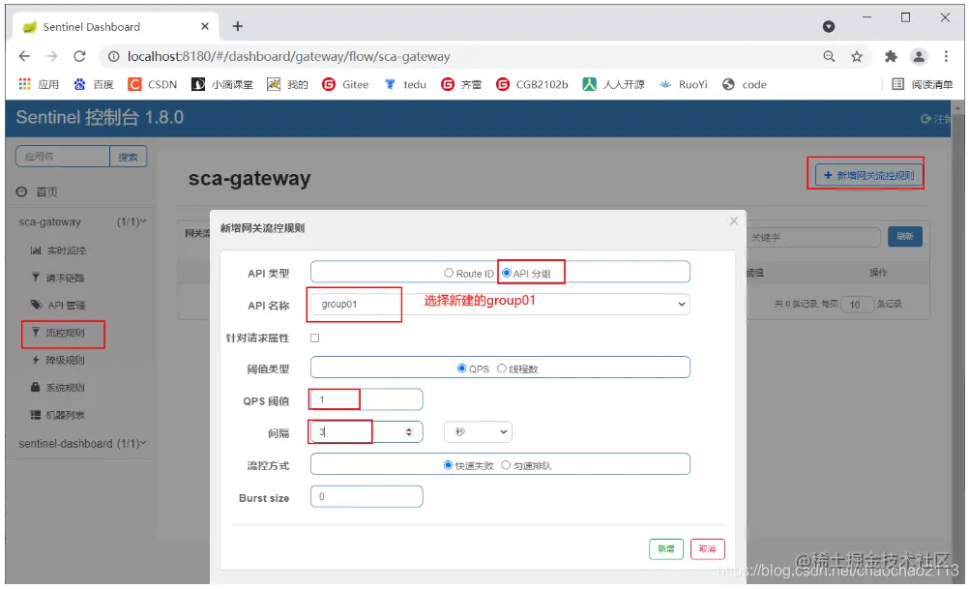Collapse the sca-gateway sidebar group
Image resolution: width=969 pixels, height=589 pixels.
(x=82, y=221)
